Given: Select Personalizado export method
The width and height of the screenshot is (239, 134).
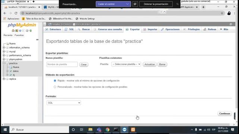Looking at the screenshot, I should 55,87.
